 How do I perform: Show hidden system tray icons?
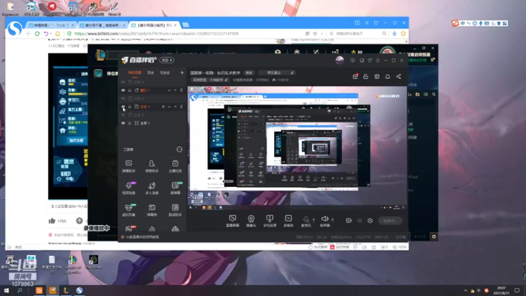pos(466,291)
